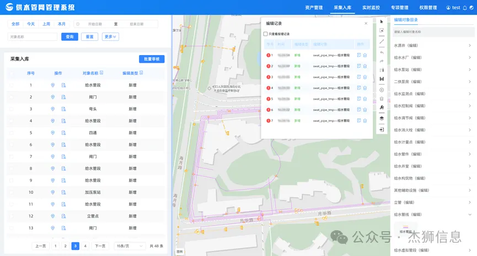Open the attribute list edit tool

click(382, 70)
